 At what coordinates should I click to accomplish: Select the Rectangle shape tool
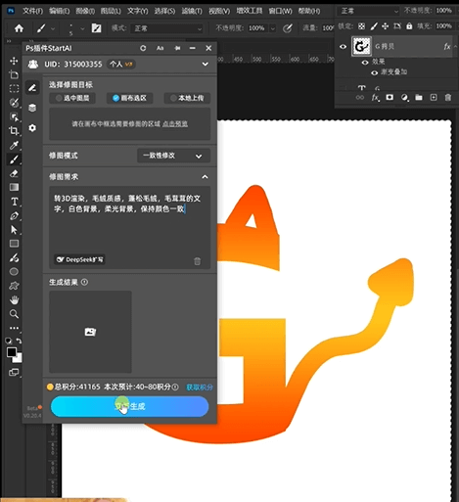coord(14,244)
